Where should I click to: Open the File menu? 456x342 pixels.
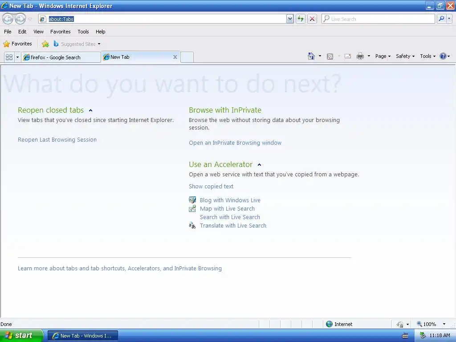point(8,32)
